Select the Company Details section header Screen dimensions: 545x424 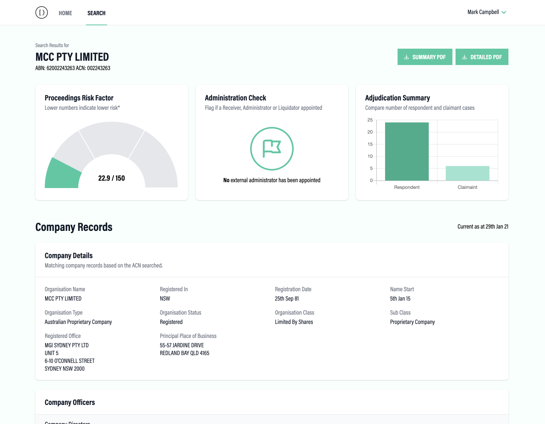(68, 255)
